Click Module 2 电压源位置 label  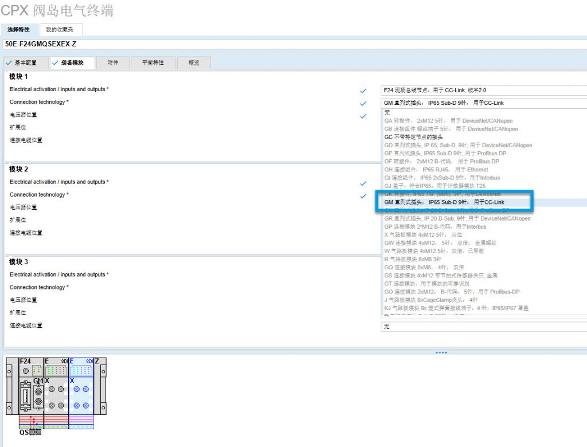point(23,207)
